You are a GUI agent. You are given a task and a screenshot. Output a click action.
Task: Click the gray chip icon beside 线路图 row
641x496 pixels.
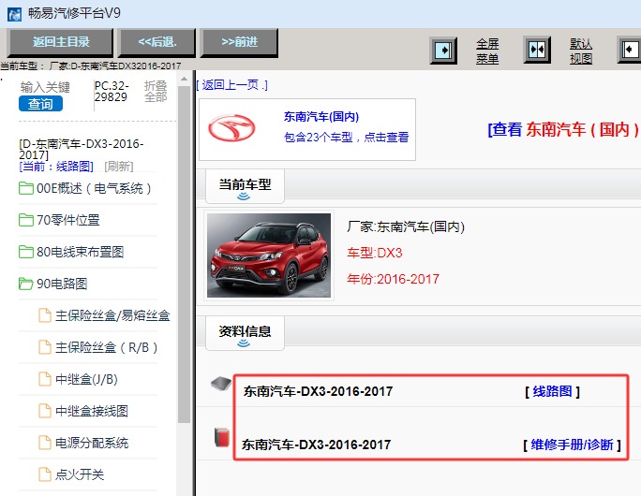(x=221, y=384)
